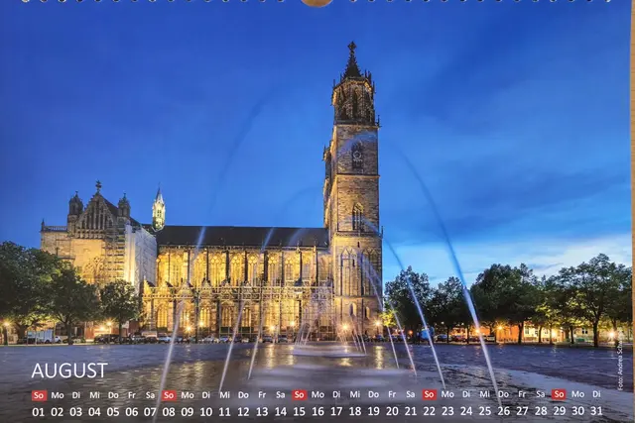Click date 09 in the date row
Image resolution: width=635 pixels, height=423 pixels.
188,412
